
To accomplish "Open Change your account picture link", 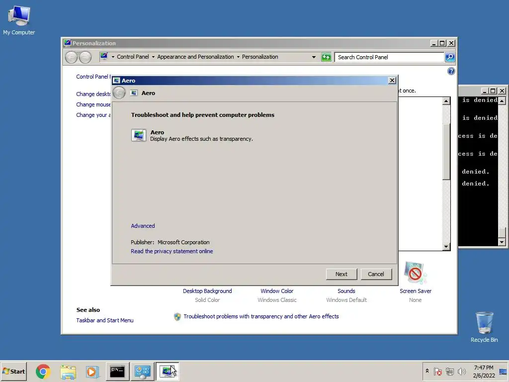I will [93, 115].
